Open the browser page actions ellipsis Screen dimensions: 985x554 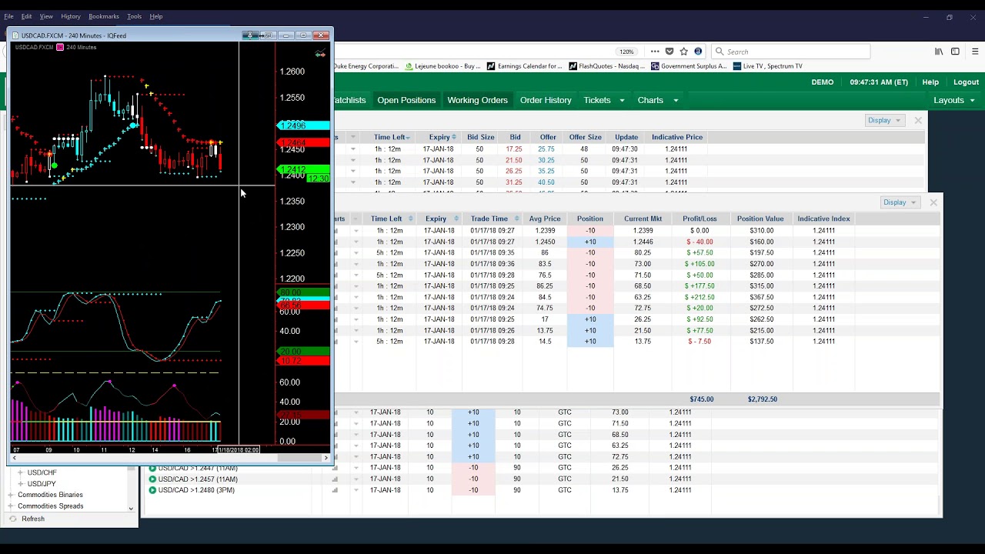[655, 52]
